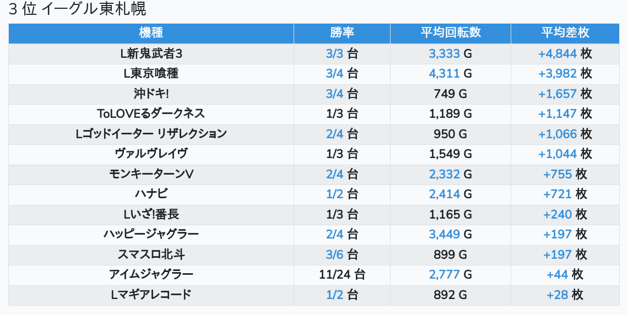
Task: Click the 3 位 イーグル東札幌 heading
Action: tap(77, 9)
